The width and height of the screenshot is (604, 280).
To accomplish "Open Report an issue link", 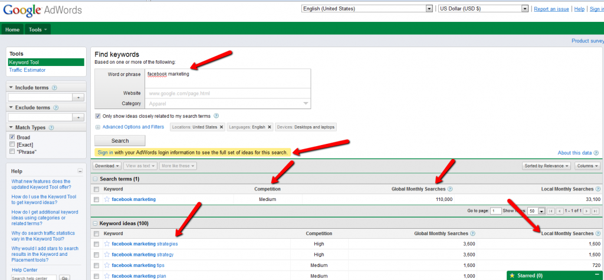I will pos(552,9).
